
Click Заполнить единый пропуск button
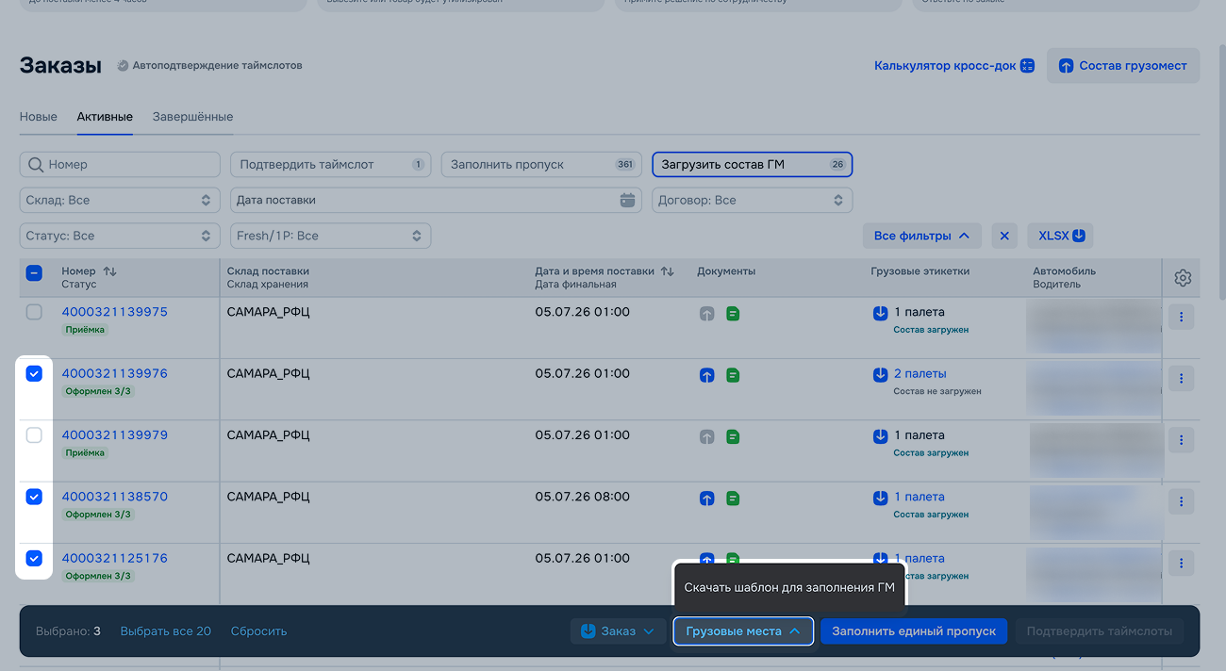[x=914, y=631]
